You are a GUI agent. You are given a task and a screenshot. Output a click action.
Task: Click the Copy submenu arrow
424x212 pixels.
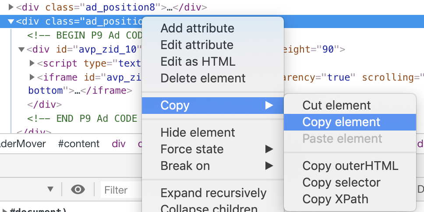pos(269,106)
